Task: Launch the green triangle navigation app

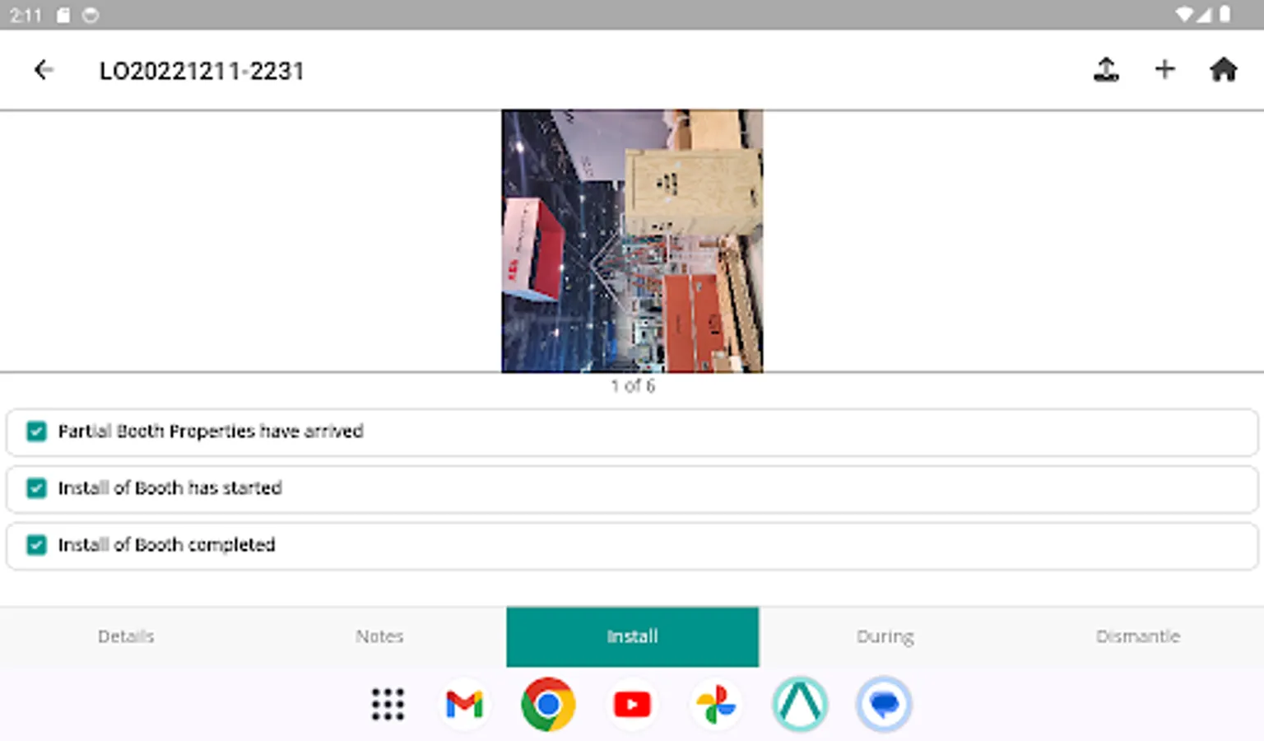Action: (800, 704)
